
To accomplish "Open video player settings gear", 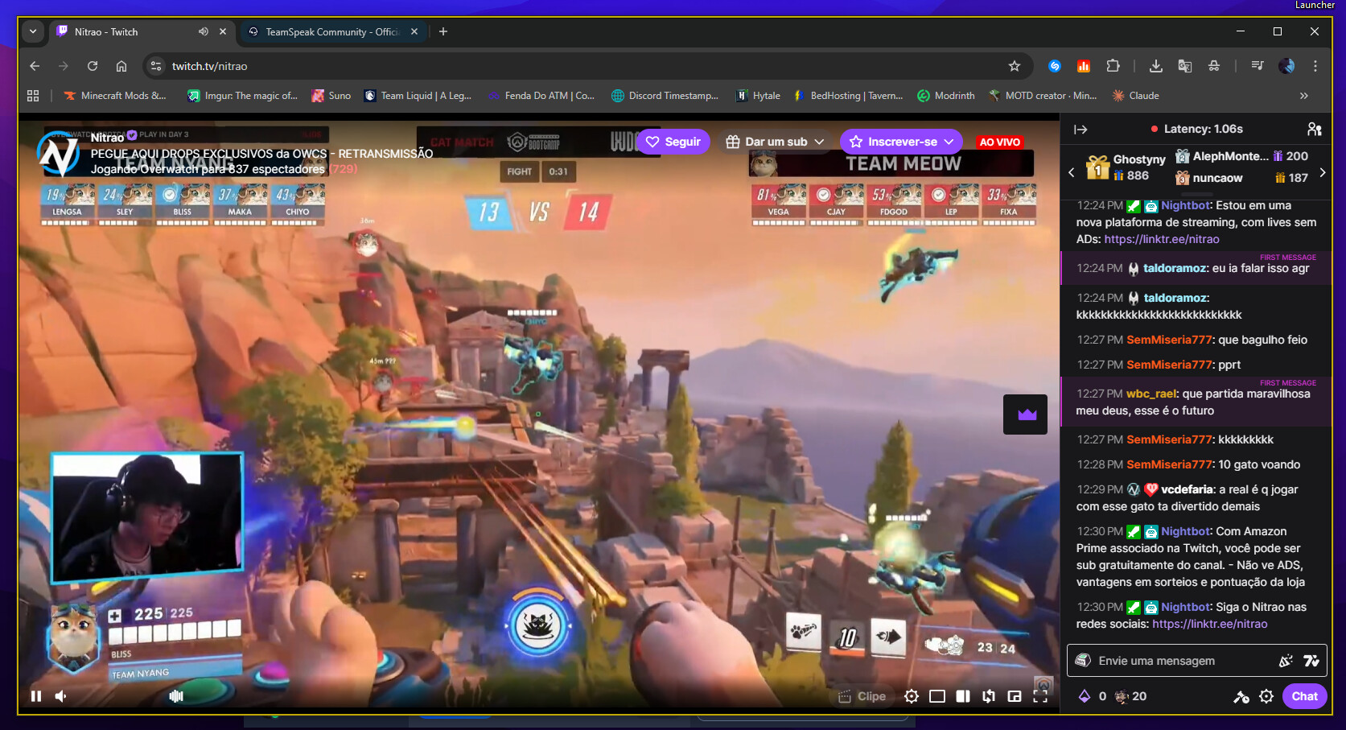I will coord(912,696).
